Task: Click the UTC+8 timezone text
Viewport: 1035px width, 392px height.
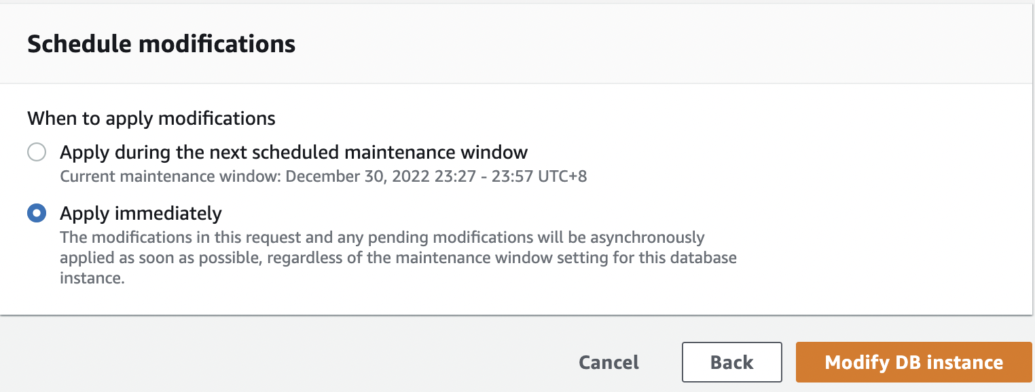Action: (x=562, y=177)
